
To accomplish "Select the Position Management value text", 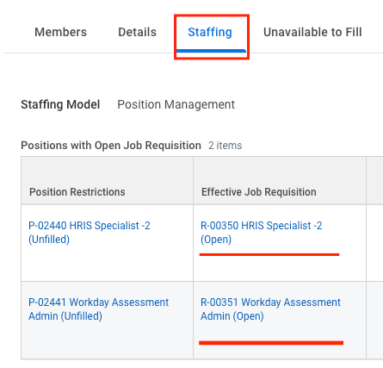I will tap(176, 104).
